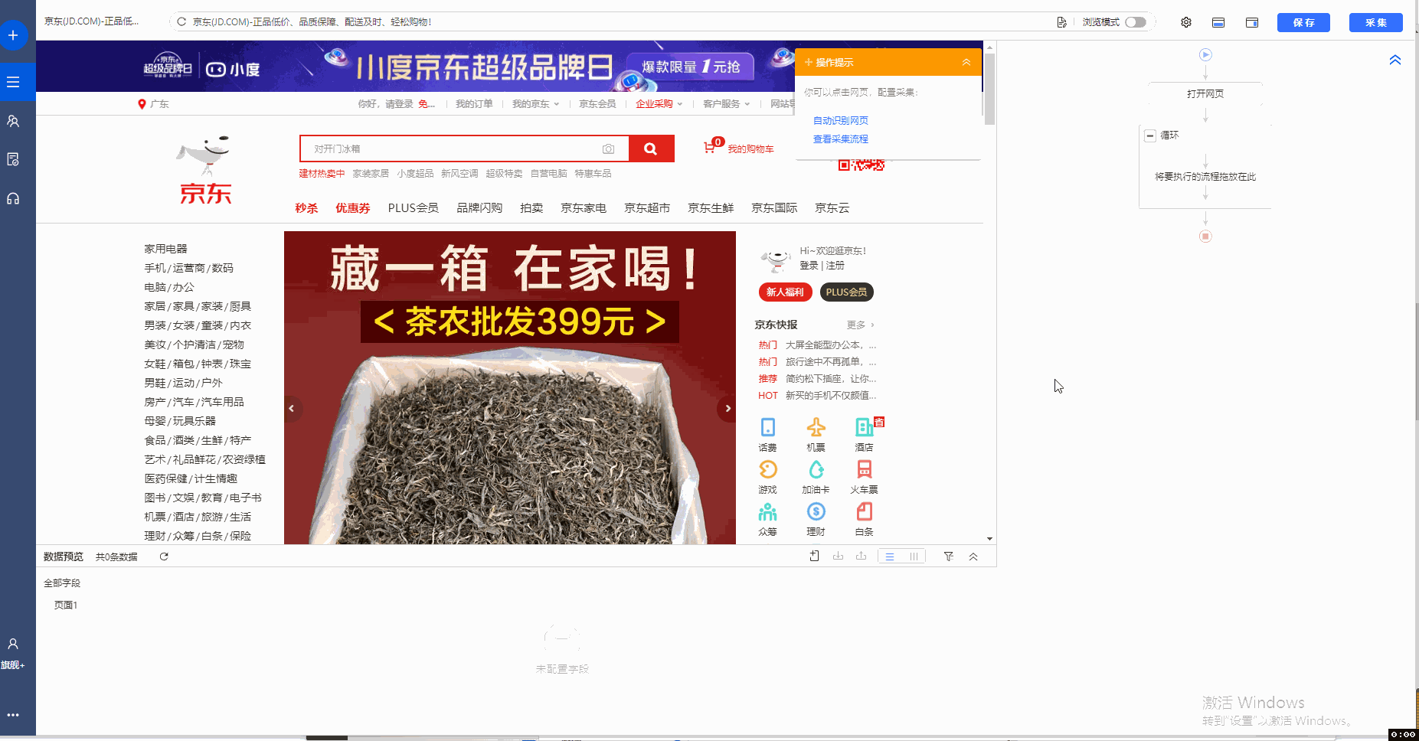The height and width of the screenshot is (741, 1419).
Task: Click the JD (京东) logo
Action: pos(205,171)
